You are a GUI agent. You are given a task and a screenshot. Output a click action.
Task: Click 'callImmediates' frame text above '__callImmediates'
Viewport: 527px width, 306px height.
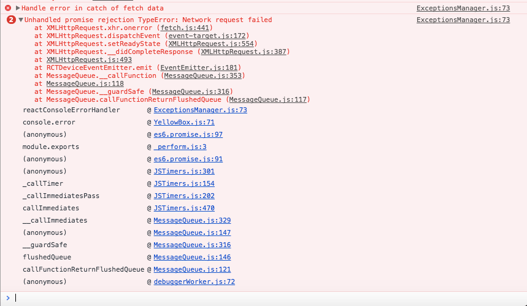[x=51, y=208]
